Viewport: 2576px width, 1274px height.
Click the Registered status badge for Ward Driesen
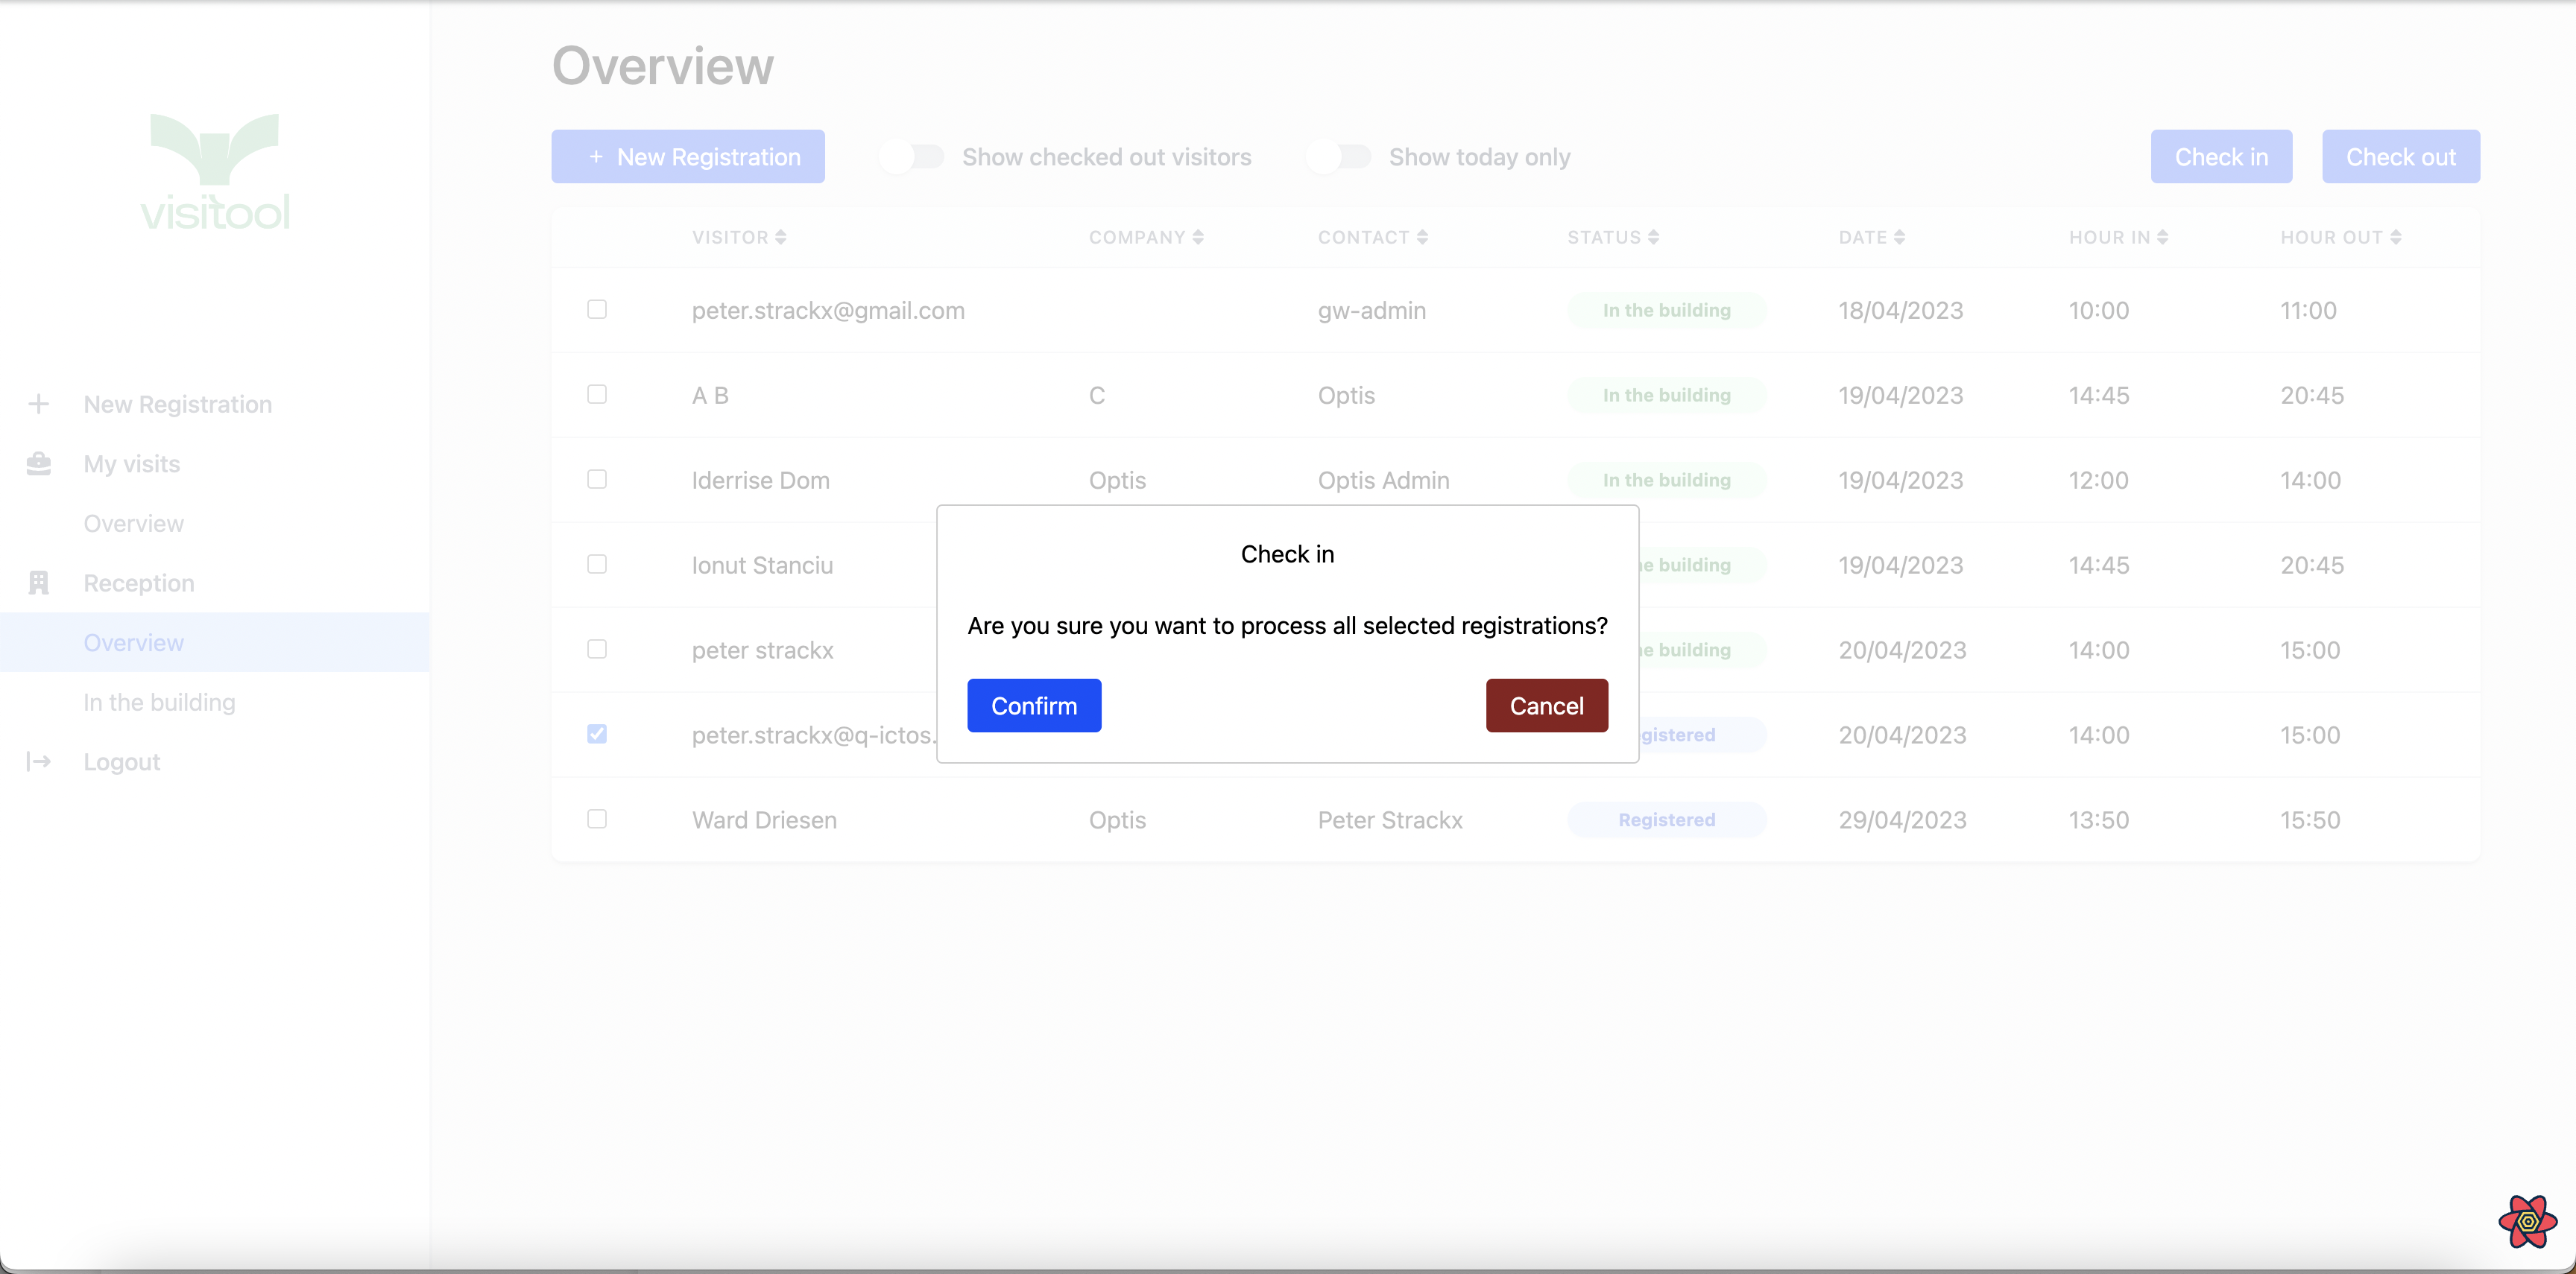pos(1666,820)
